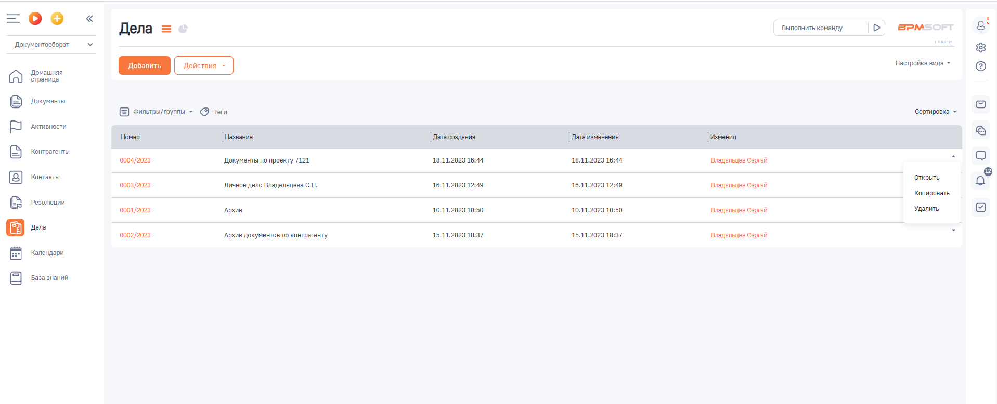Expand the row menu arrow on 0002/2023 row

953,230
